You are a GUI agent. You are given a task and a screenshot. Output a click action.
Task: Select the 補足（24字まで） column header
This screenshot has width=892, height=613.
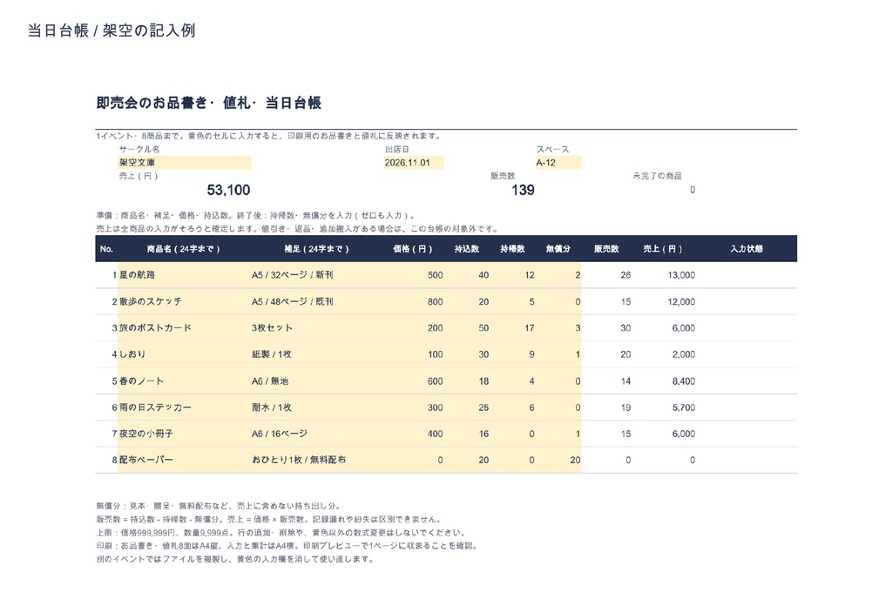click(316, 249)
